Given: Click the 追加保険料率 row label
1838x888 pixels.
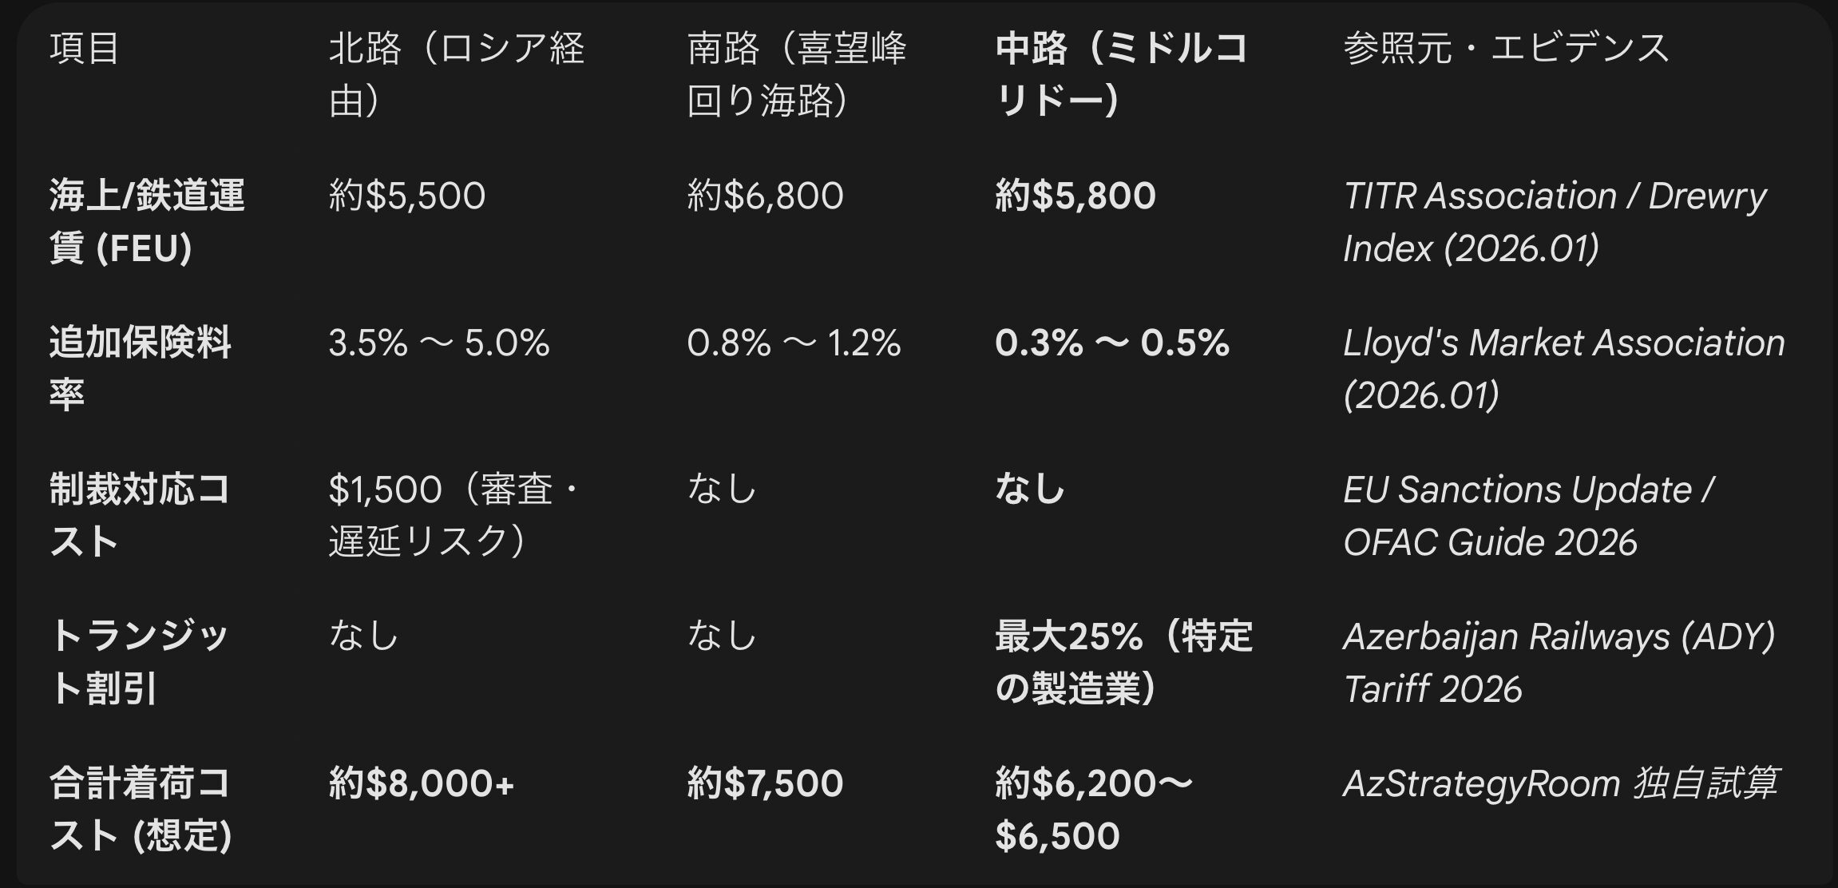Looking at the screenshot, I should click(140, 369).
